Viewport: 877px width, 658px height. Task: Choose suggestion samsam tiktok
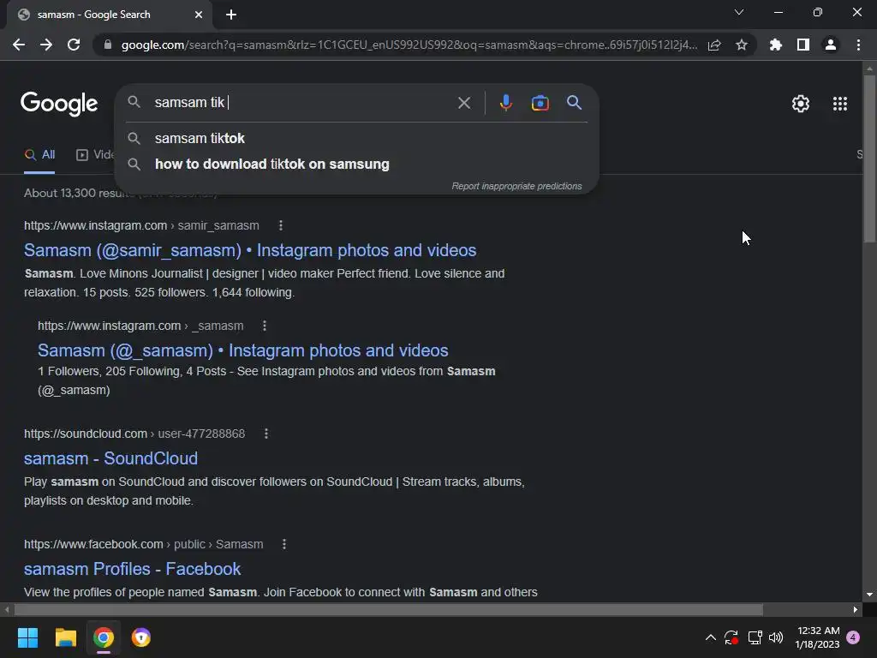[356, 138]
